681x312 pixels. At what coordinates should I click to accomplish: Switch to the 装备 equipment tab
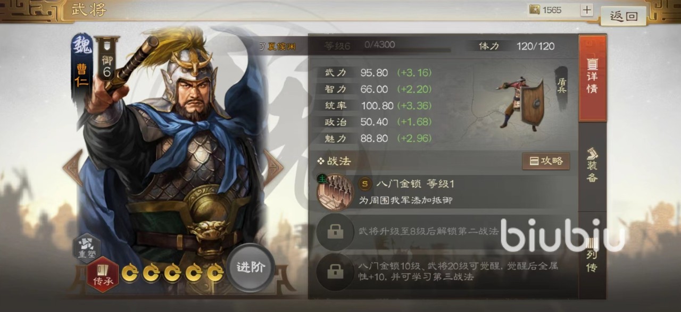click(x=592, y=166)
